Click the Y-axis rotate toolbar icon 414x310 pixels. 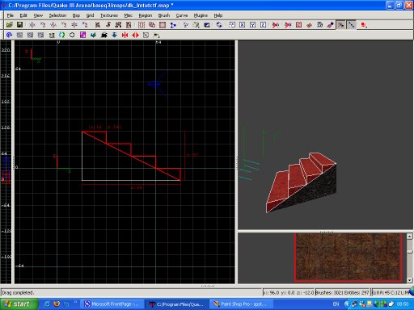[64, 25]
